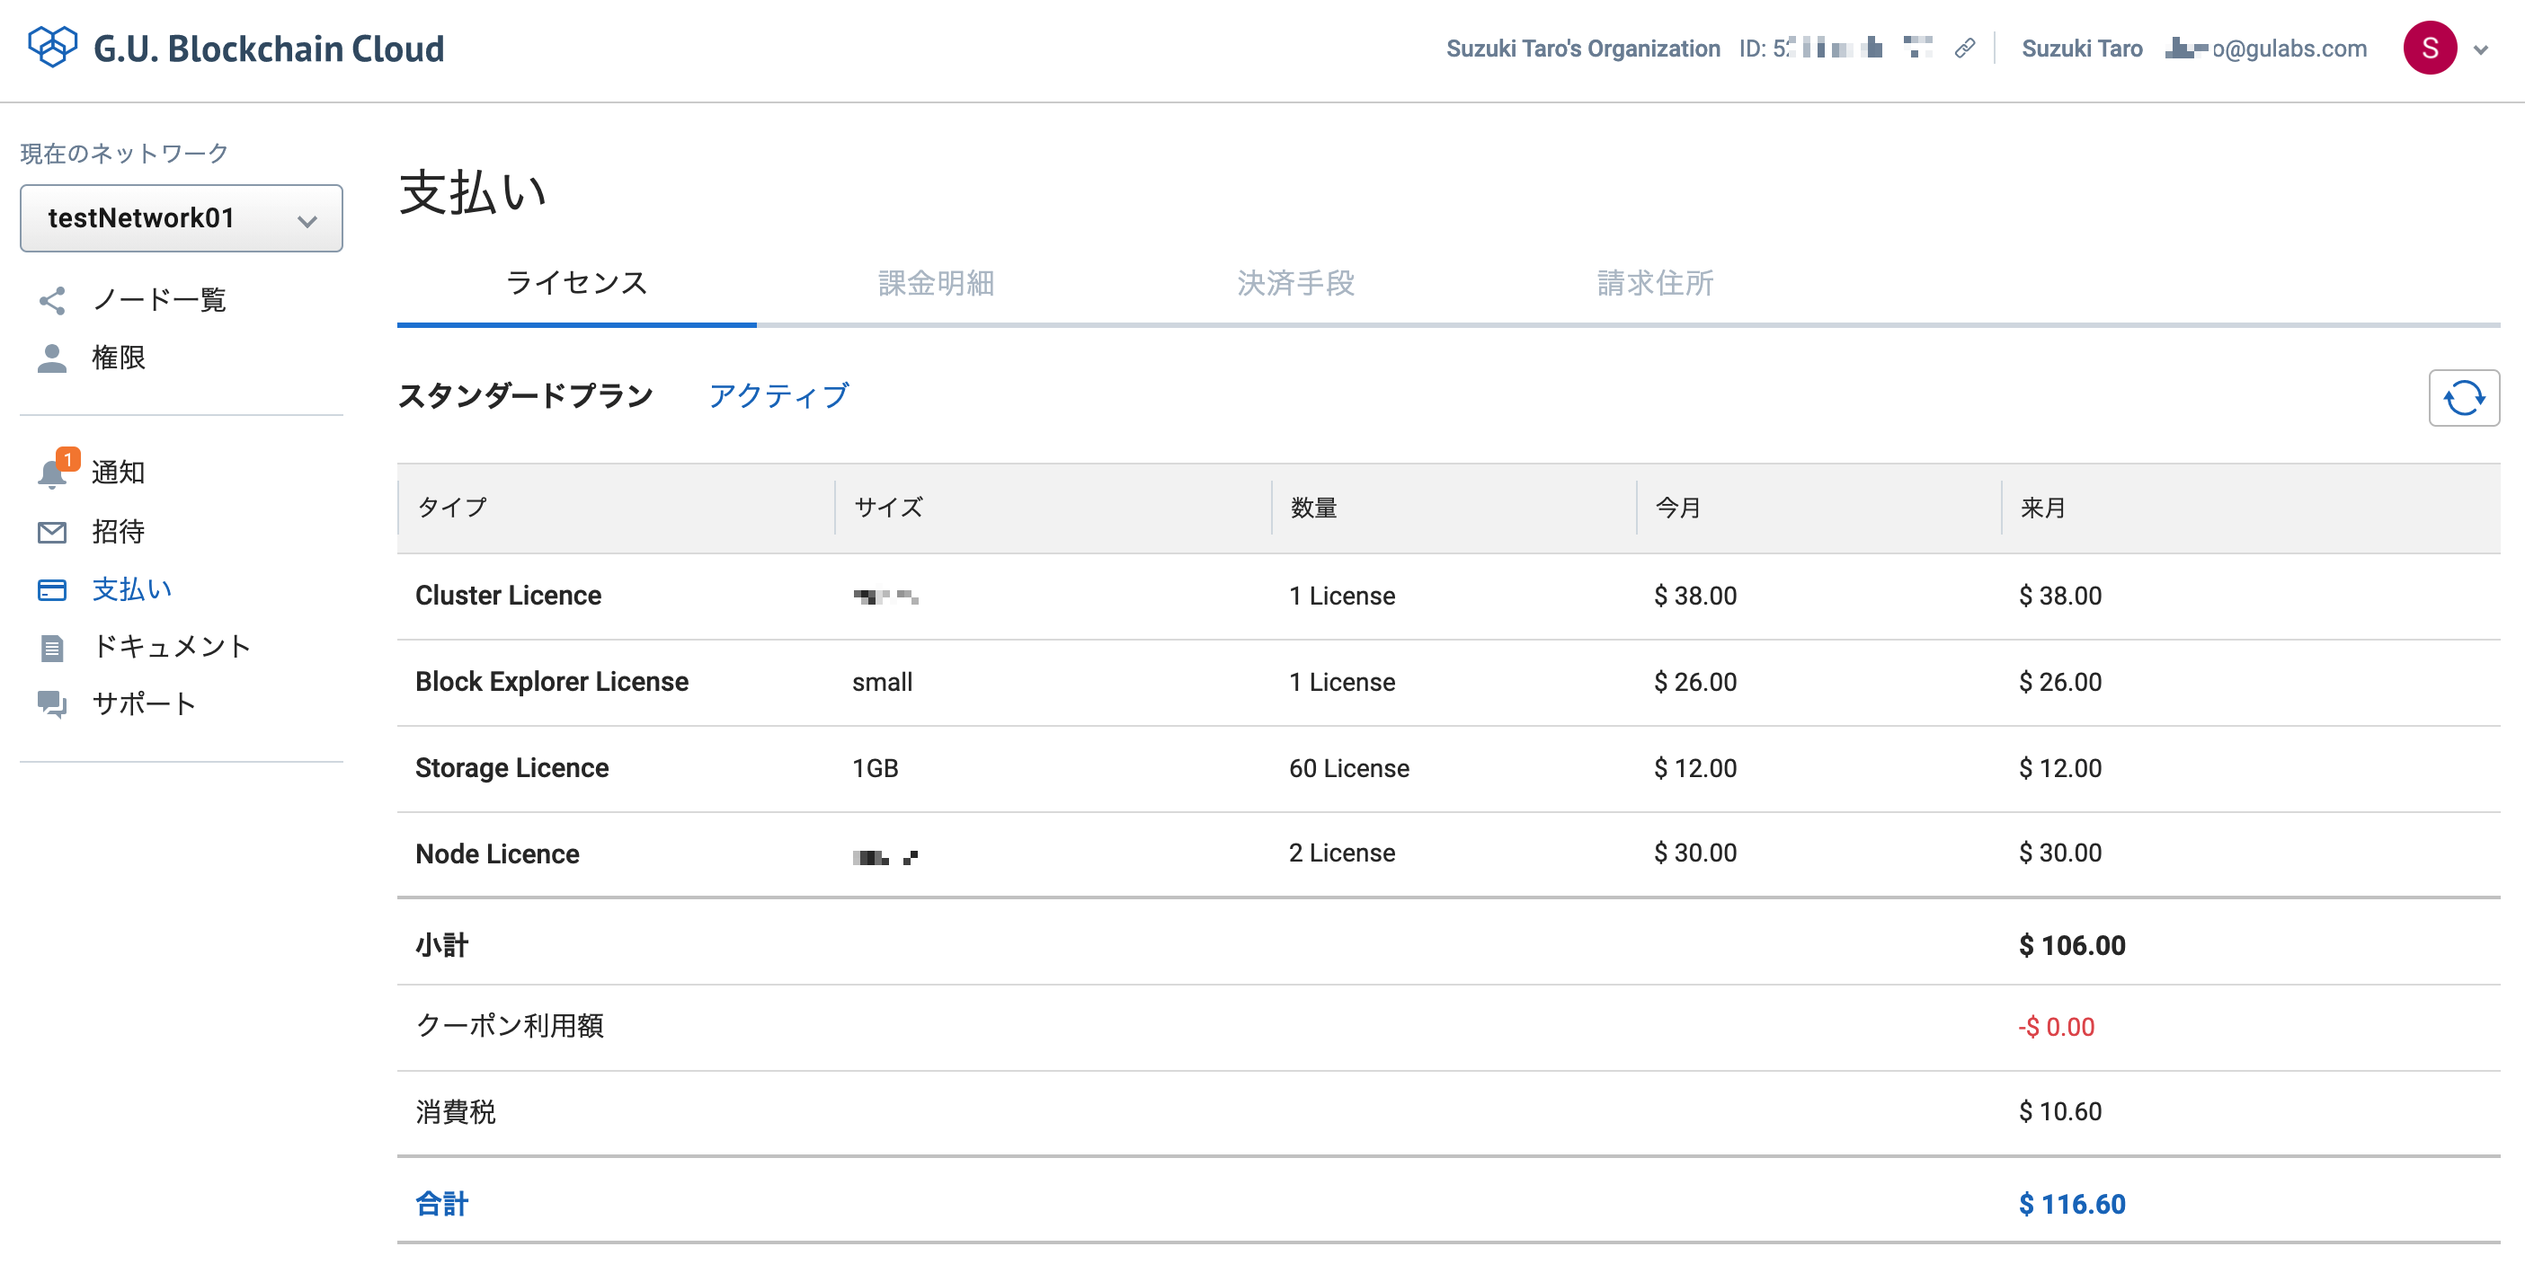Click the 60 License quantity cell
Viewport: 2525px width, 1282px height.
pos(1348,768)
